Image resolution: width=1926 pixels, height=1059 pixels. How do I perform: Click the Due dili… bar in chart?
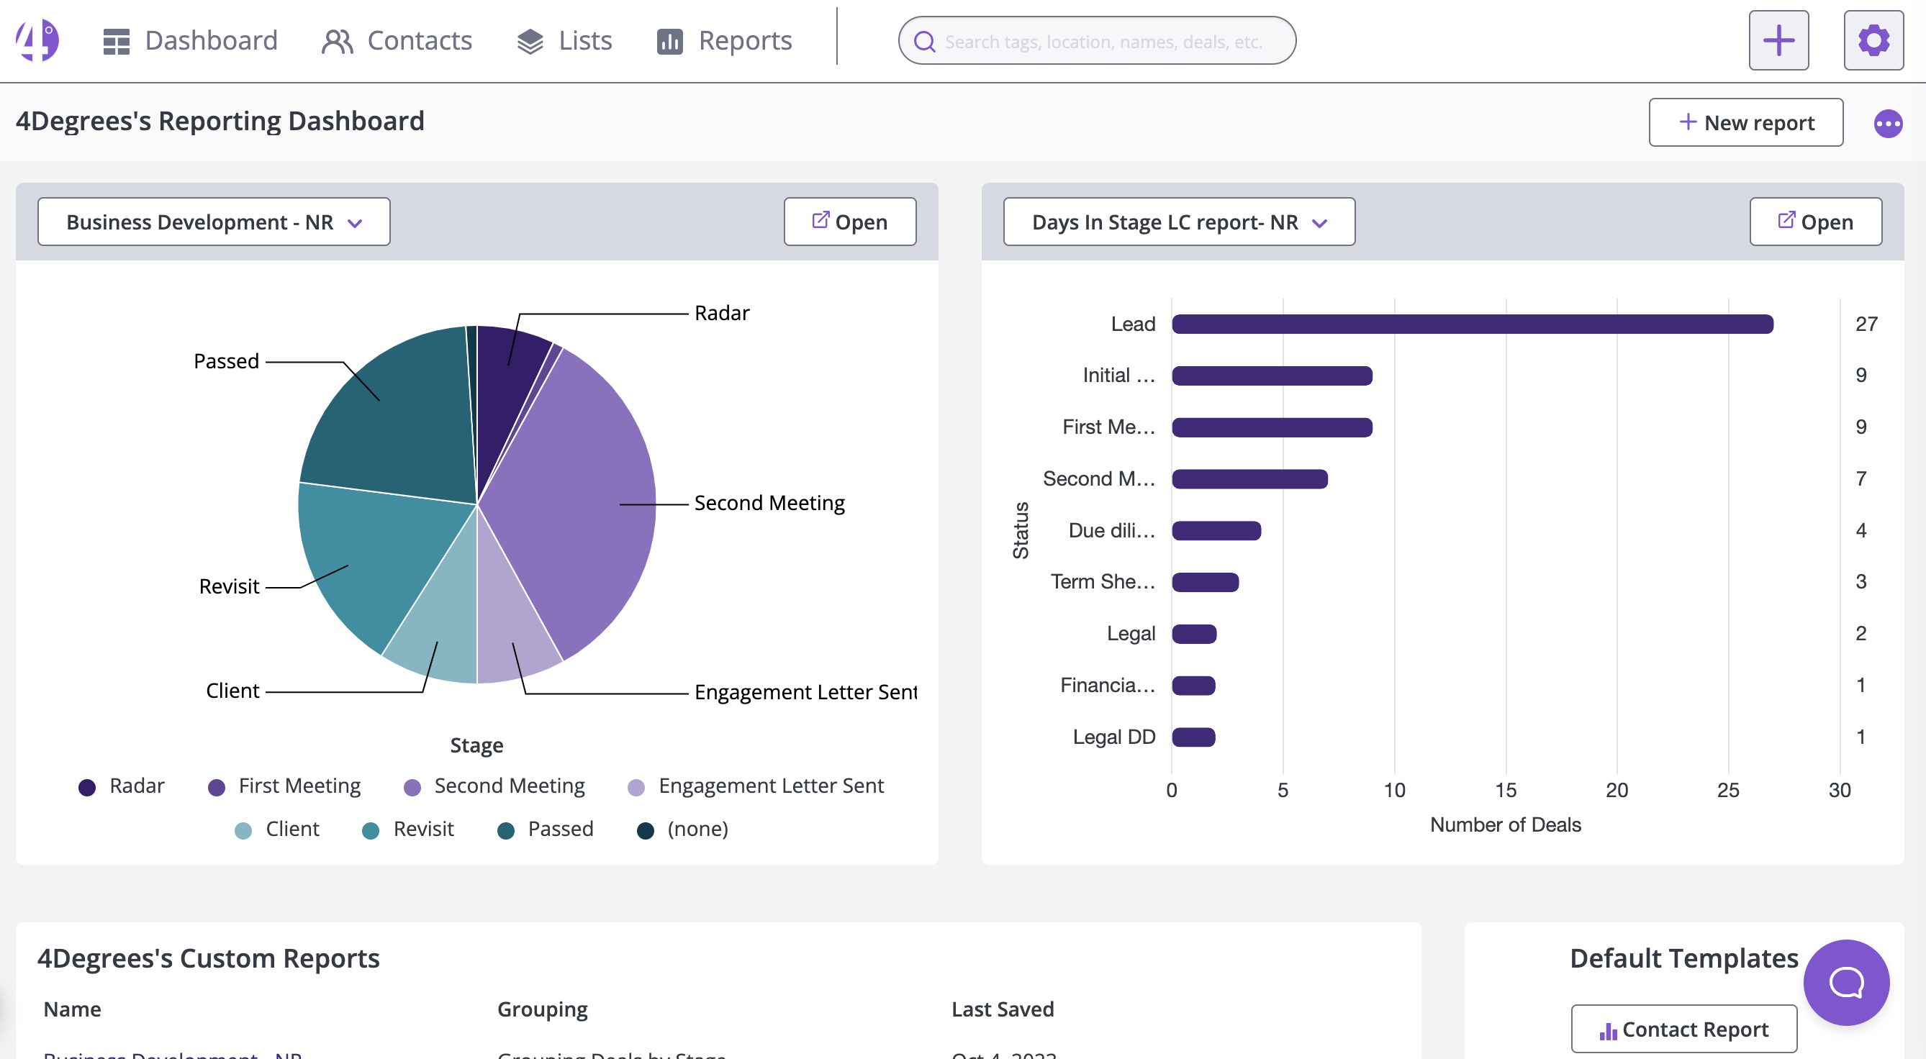1216,531
